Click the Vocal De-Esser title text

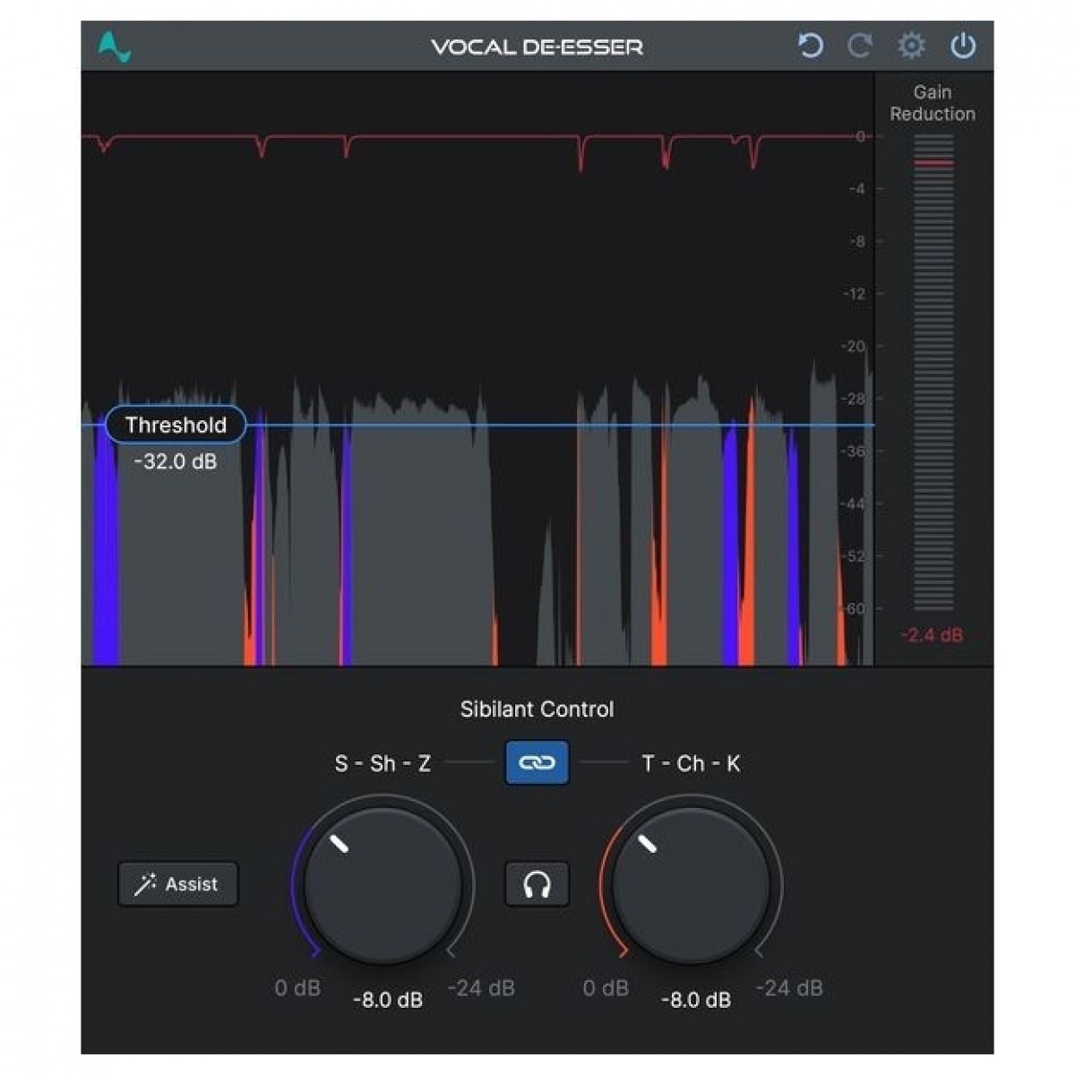pos(537,47)
